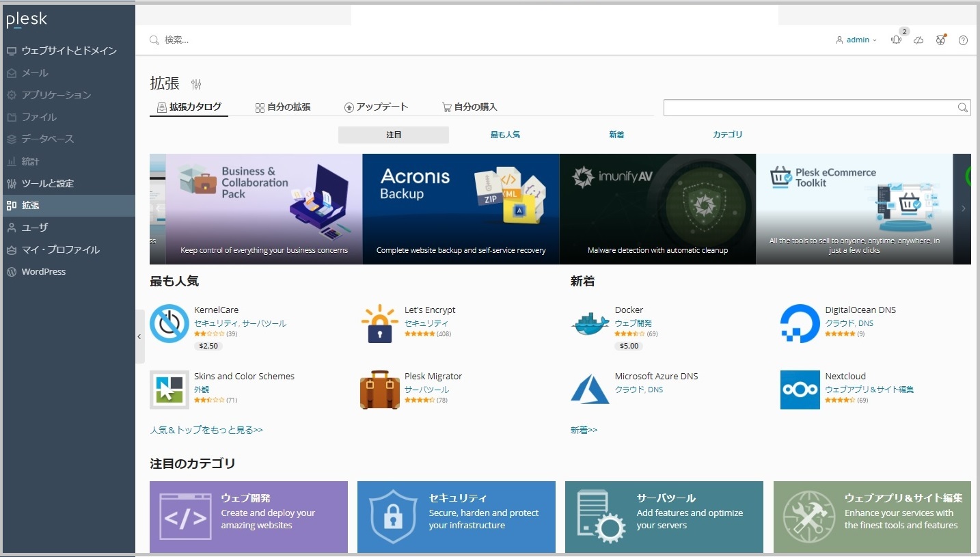Open the help question mark icon
This screenshot has width=980, height=557.
coord(963,40)
